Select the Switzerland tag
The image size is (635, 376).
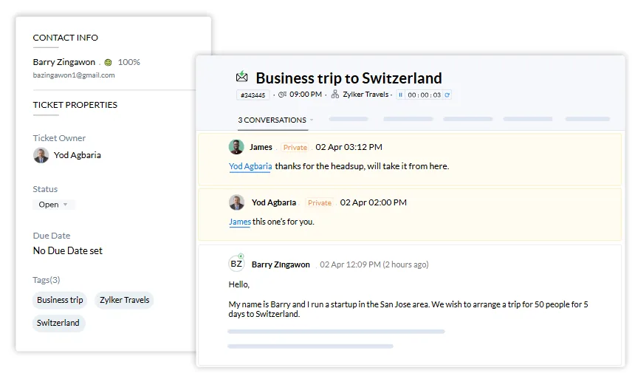(x=58, y=323)
